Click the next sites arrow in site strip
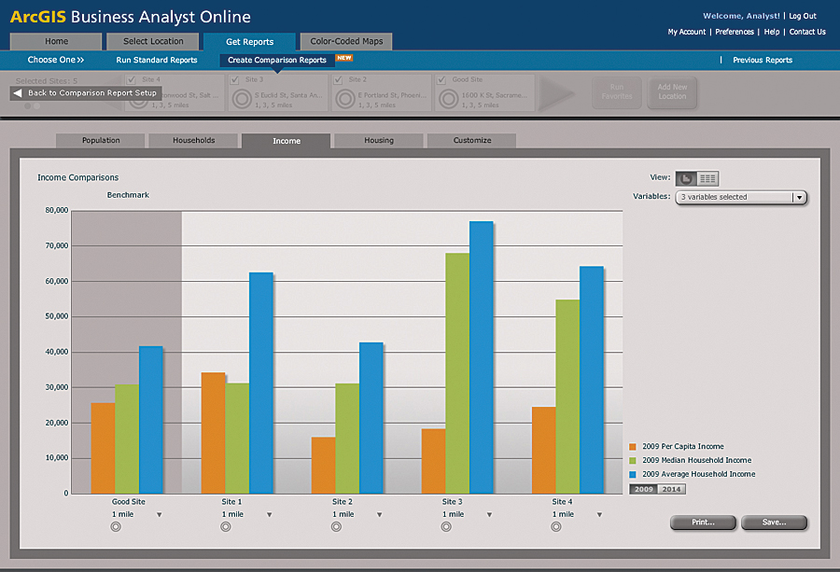The image size is (840, 572). (x=556, y=94)
